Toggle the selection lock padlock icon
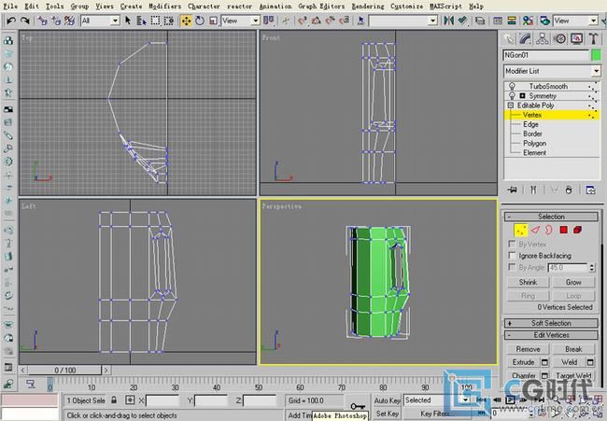This screenshot has width=607, height=421. point(114,400)
